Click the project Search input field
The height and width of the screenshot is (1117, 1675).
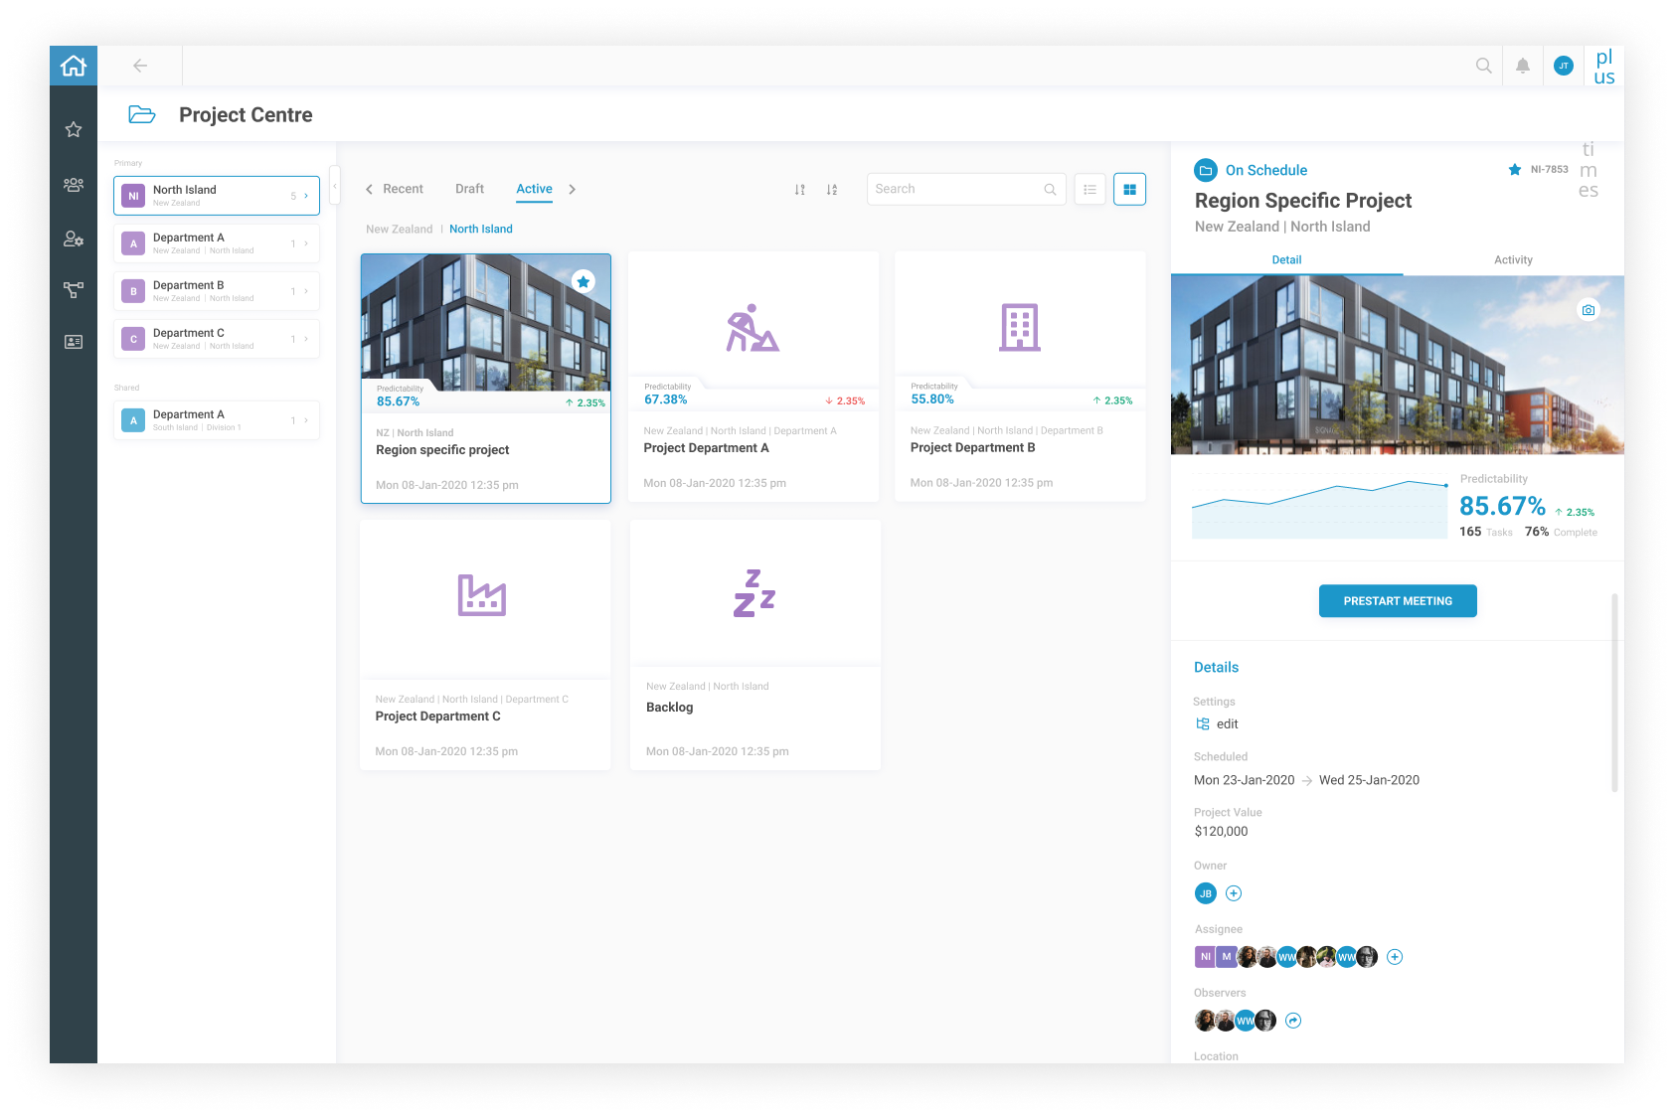(x=954, y=189)
